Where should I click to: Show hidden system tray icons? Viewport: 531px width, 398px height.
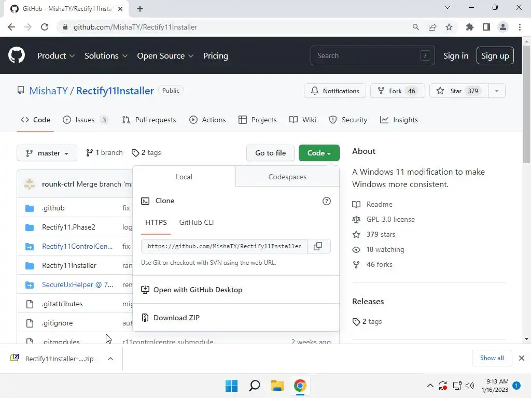430,386
